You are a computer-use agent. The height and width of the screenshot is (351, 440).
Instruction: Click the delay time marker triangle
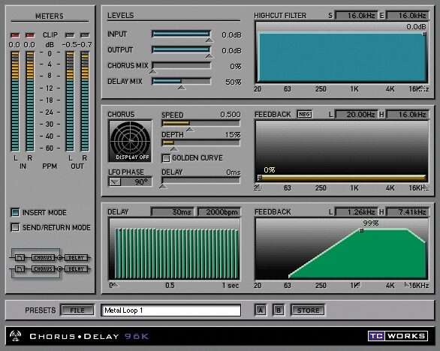[115, 285]
